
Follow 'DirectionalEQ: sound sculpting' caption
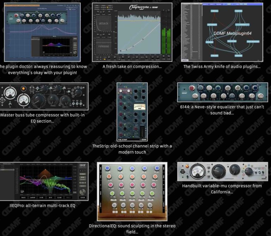click(132, 229)
